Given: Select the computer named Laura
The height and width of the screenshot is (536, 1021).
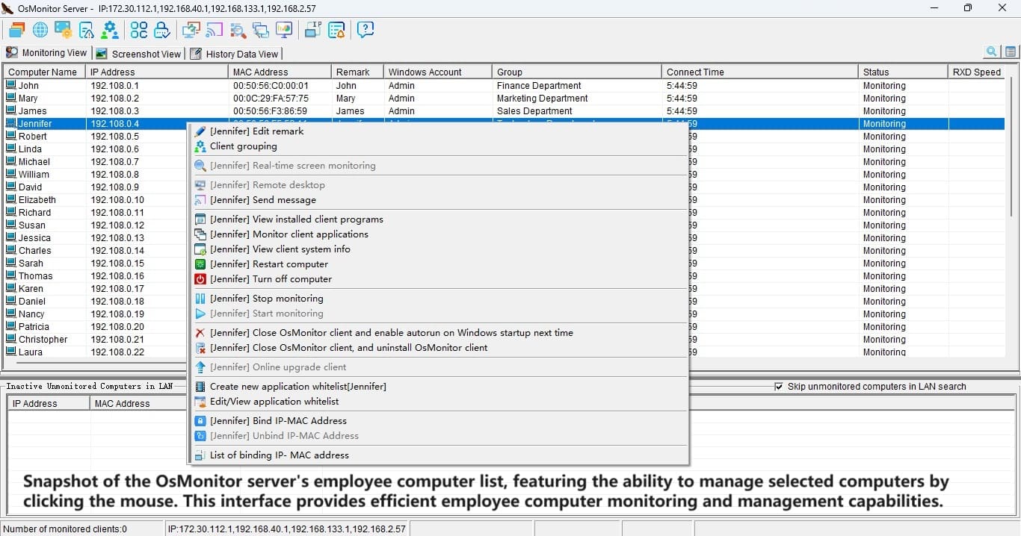Looking at the screenshot, I should click(31, 352).
